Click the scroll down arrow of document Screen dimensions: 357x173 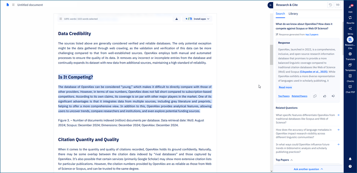(272, 171)
